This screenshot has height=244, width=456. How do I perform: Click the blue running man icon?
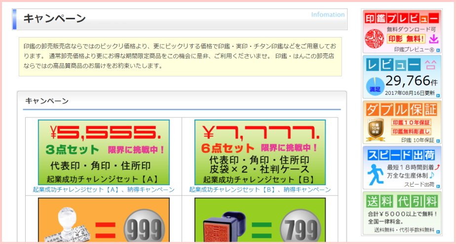(x=375, y=174)
